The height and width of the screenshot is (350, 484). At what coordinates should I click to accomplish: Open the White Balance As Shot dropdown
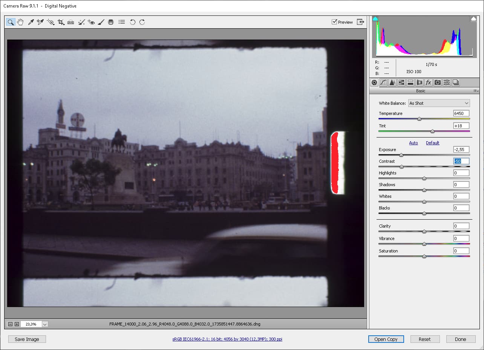coord(439,103)
